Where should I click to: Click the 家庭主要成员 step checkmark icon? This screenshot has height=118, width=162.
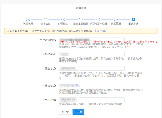pyautogui.click(x=81, y=20)
